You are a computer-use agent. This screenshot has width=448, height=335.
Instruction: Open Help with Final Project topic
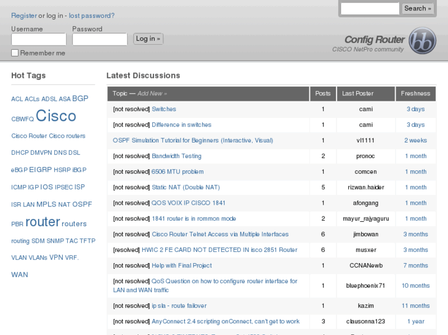tap(181, 266)
